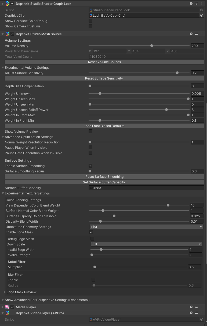The height and width of the screenshot is (326, 207).
Task: Open more options for Depthkit Studio Mesh Source
Action: click(202, 34)
